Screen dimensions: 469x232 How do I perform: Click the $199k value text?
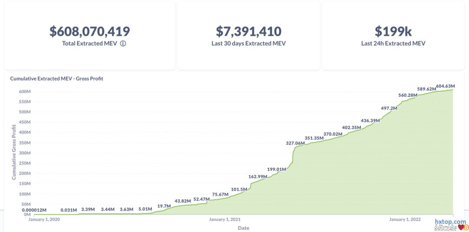click(x=393, y=31)
